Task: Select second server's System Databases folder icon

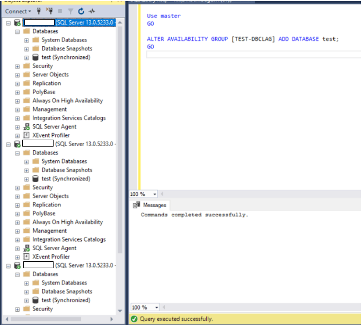Action: [x=36, y=161]
